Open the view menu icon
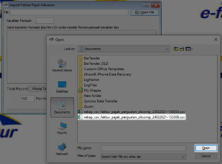The height and width of the screenshot is (164, 222). click(189, 49)
